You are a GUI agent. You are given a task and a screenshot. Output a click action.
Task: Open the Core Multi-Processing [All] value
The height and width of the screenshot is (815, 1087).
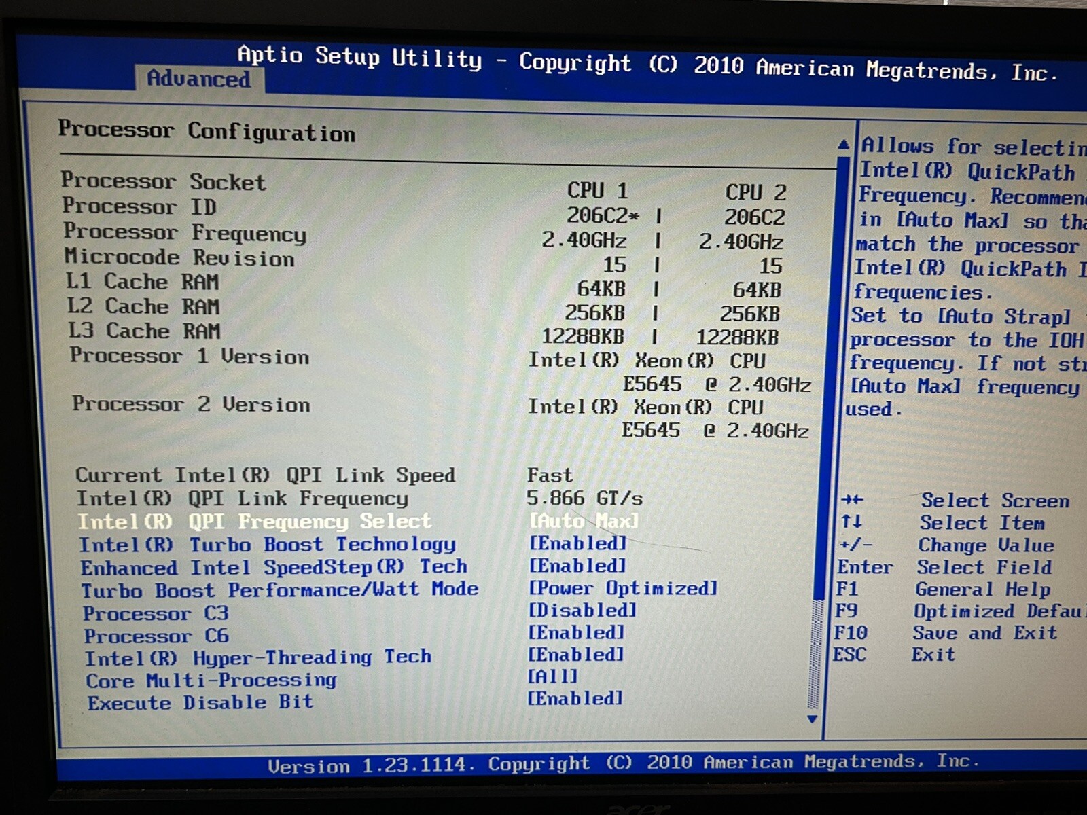coord(552,676)
